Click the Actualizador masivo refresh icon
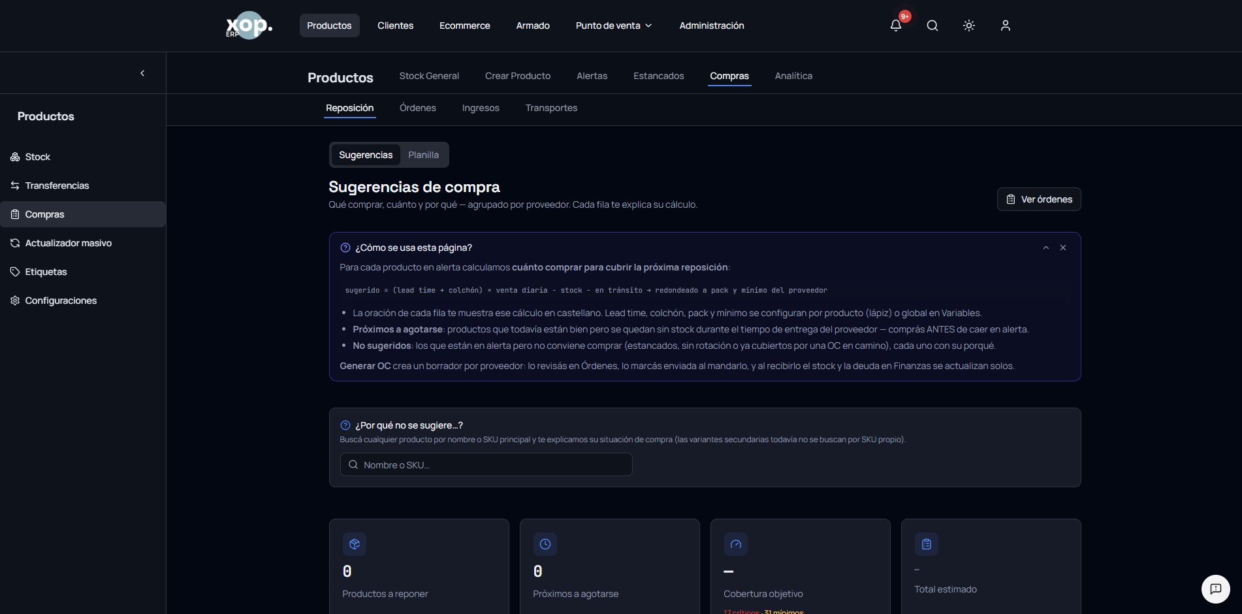This screenshot has width=1242, height=614. coord(15,243)
